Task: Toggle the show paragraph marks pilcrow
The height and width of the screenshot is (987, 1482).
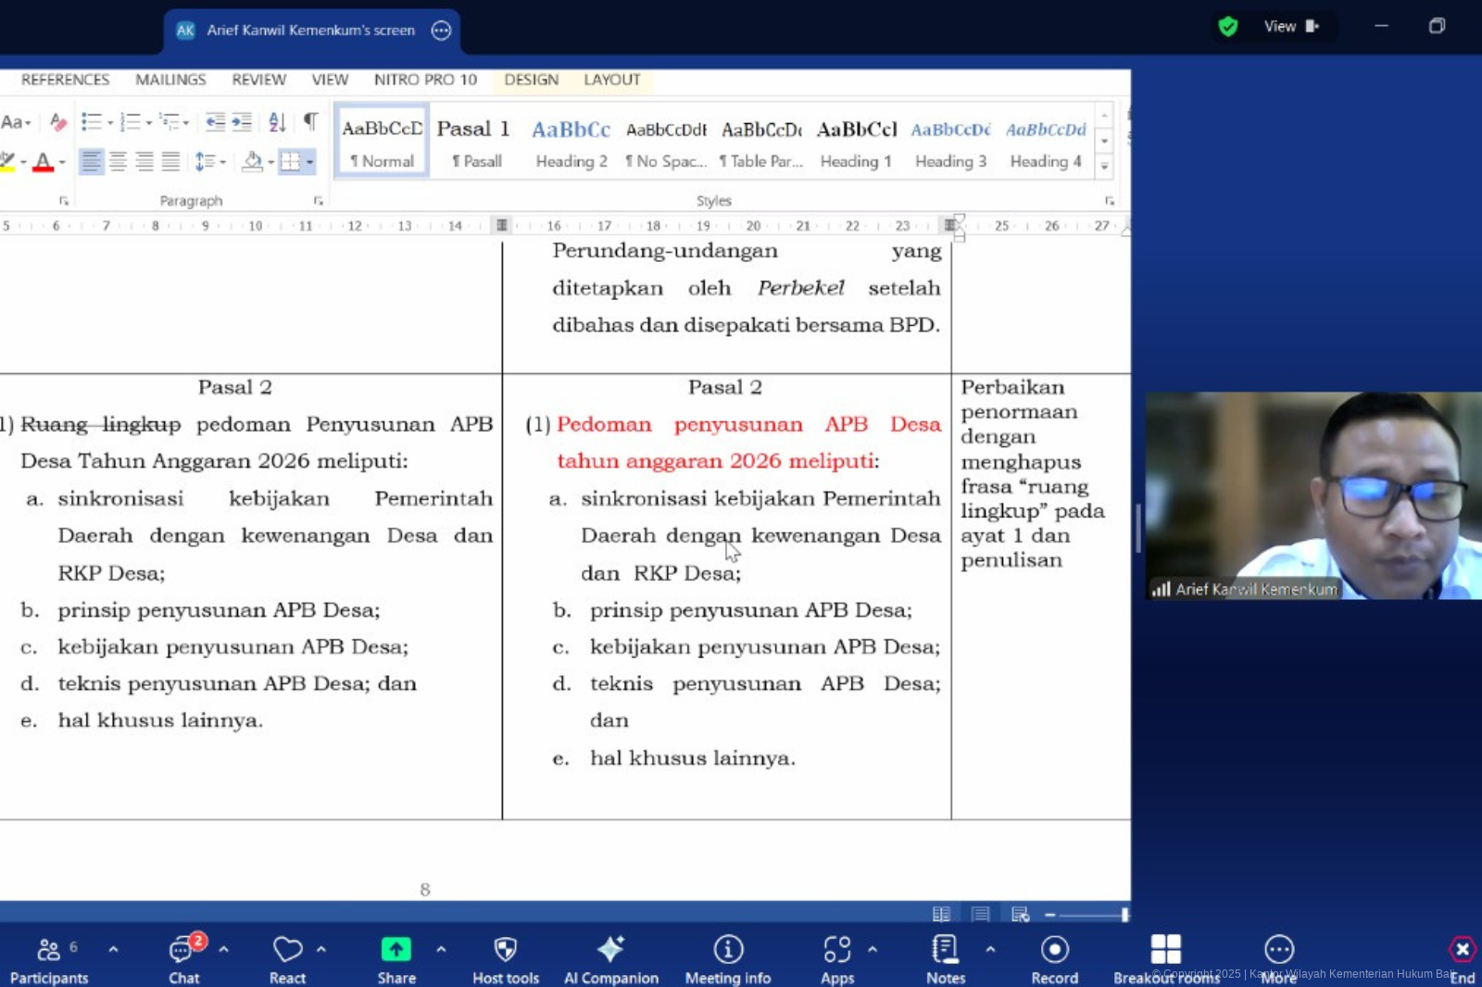Action: pyautogui.click(x=310, y=121)
